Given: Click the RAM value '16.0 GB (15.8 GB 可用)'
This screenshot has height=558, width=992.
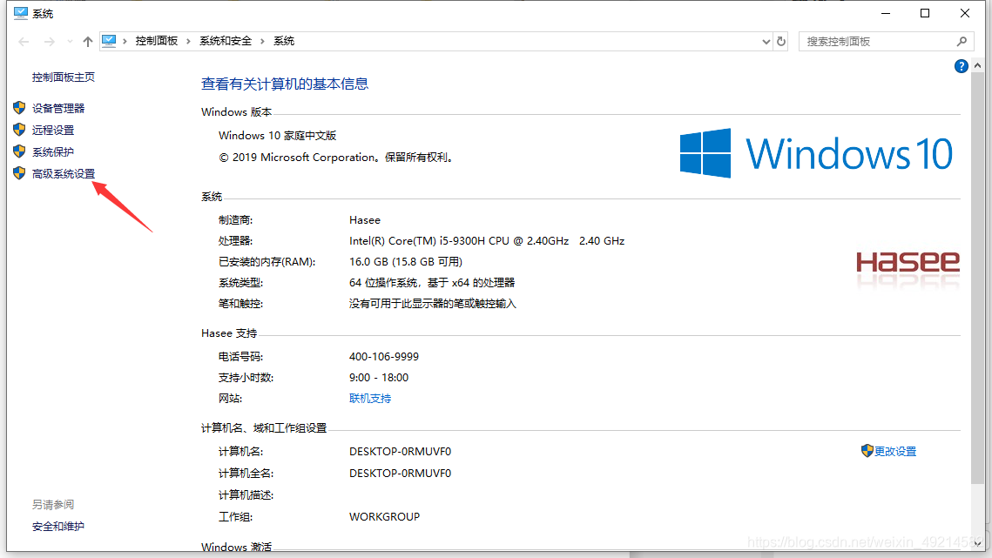Looking at the screenshot, I should pos(406,262).
